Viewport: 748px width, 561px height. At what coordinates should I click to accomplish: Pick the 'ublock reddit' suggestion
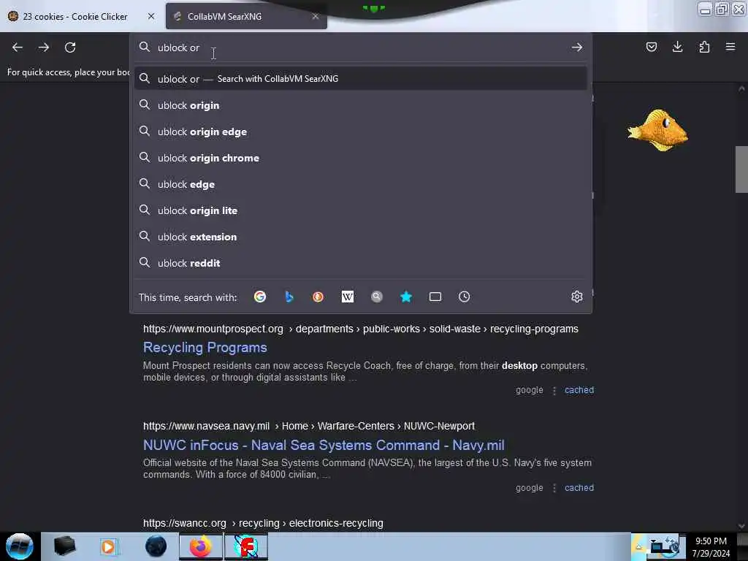[361, 263]
